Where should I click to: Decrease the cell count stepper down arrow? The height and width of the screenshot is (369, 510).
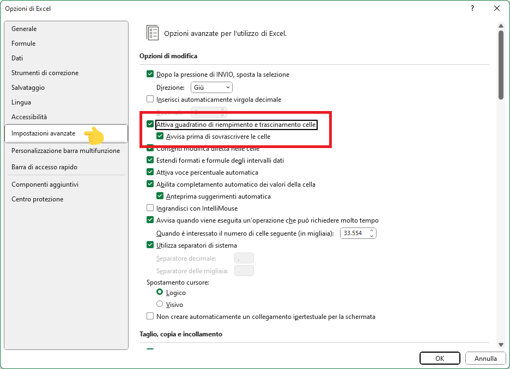coord(372,236)
